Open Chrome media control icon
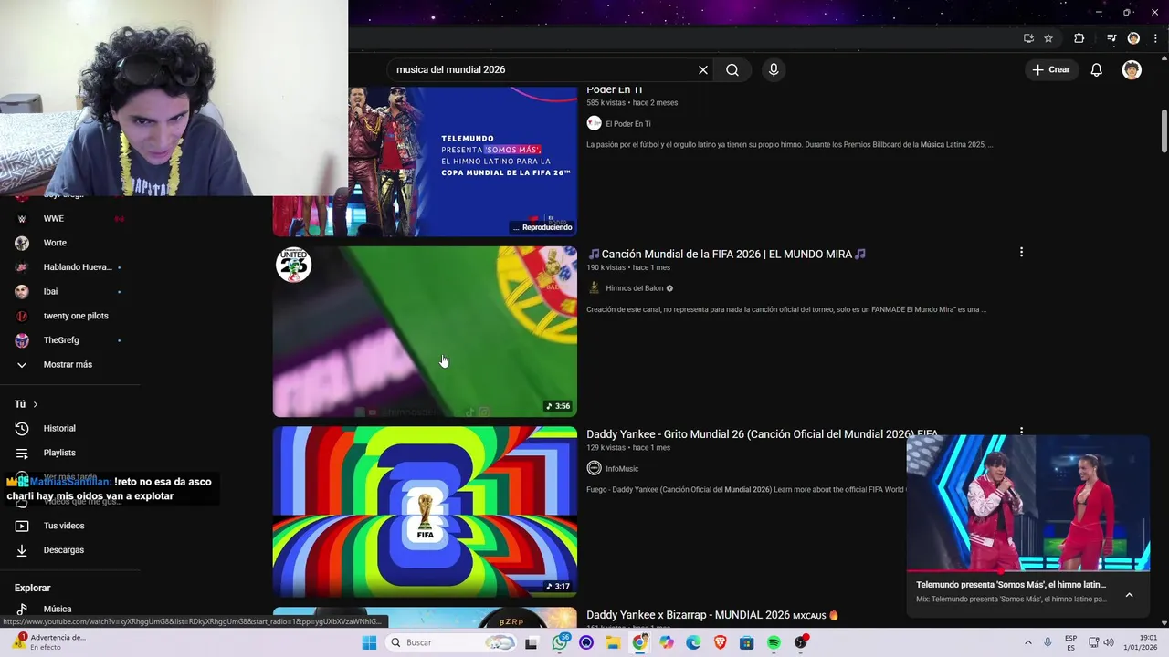1169x657 pixels. (1111, 38)
